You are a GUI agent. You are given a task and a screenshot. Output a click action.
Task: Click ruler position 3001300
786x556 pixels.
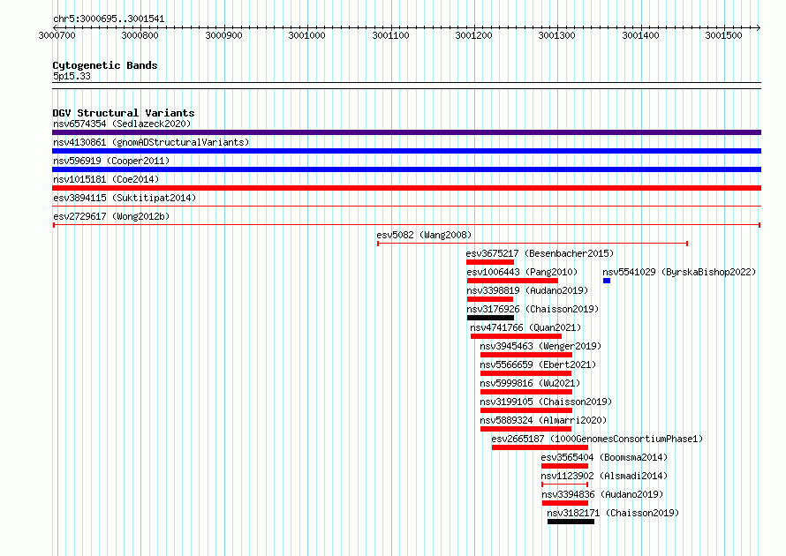coord(557,35)
